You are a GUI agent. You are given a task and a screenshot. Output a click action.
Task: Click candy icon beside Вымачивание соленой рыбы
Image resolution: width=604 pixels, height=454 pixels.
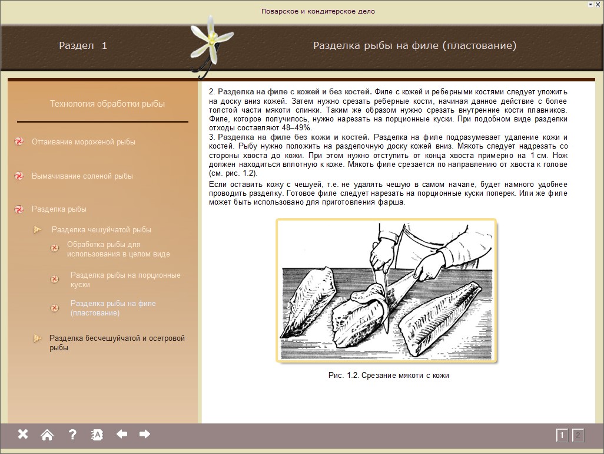coord(19,176)
